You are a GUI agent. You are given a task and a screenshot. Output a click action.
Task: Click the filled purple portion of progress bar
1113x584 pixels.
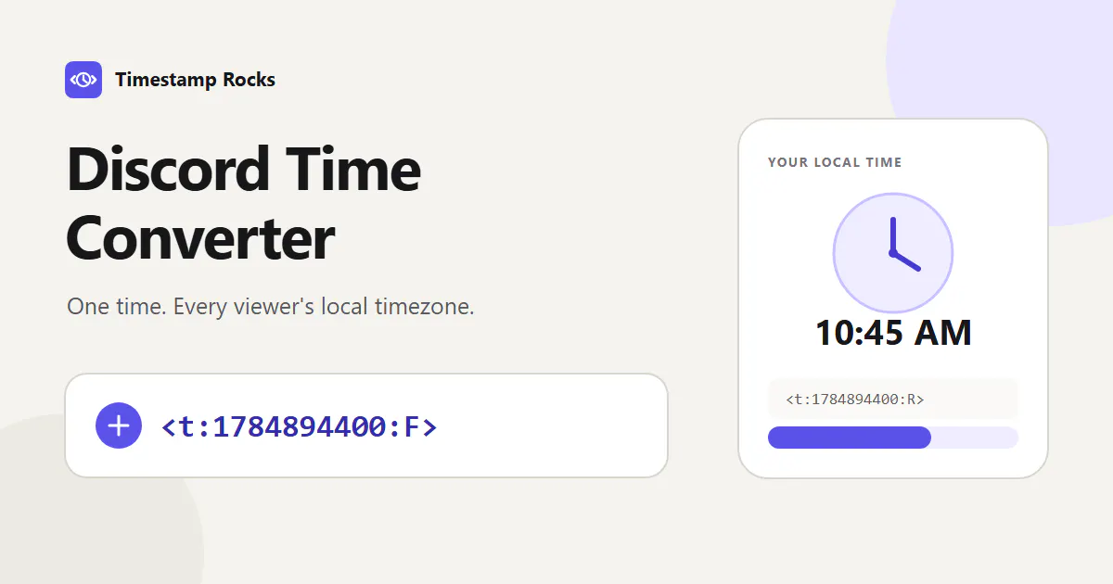850,438
